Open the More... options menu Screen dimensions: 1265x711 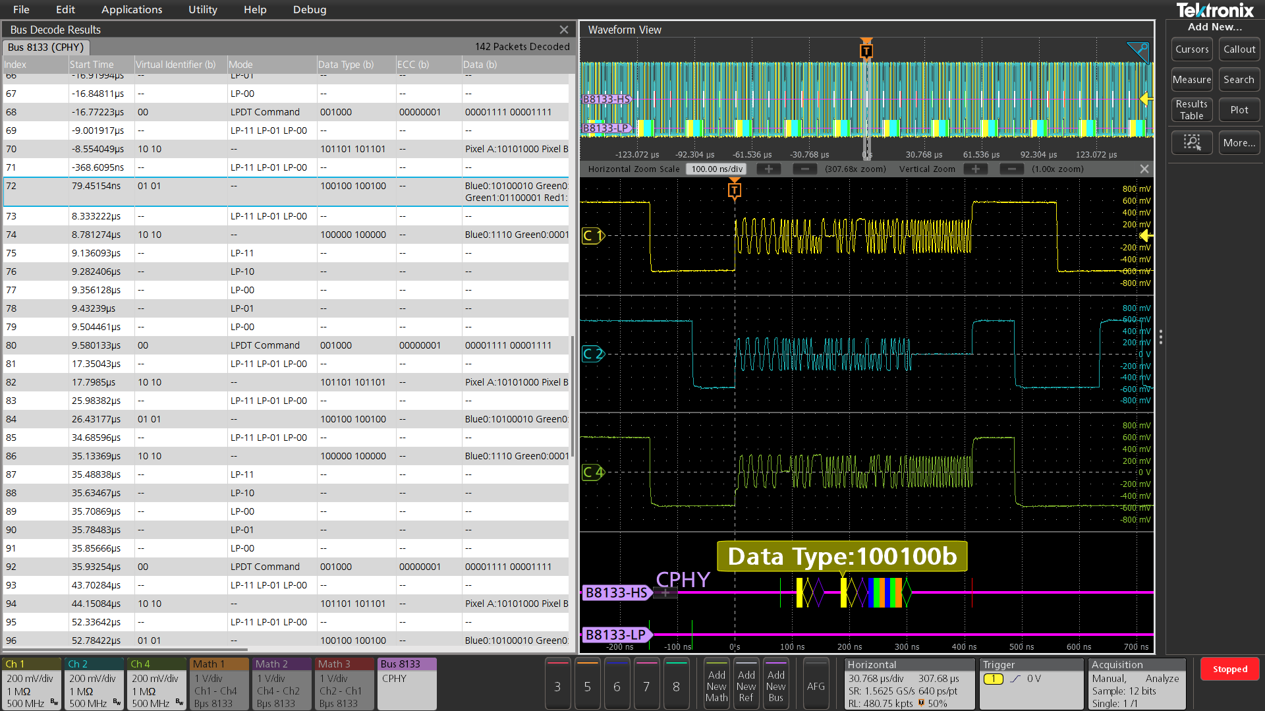tap(1239, 142)
